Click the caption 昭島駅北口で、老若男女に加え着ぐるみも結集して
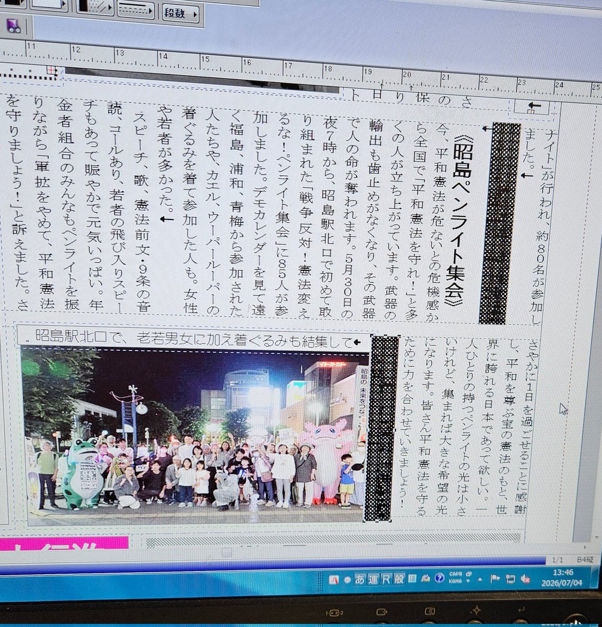The height and width of the screenshot is (627, 602). click(x=193, y=340)
